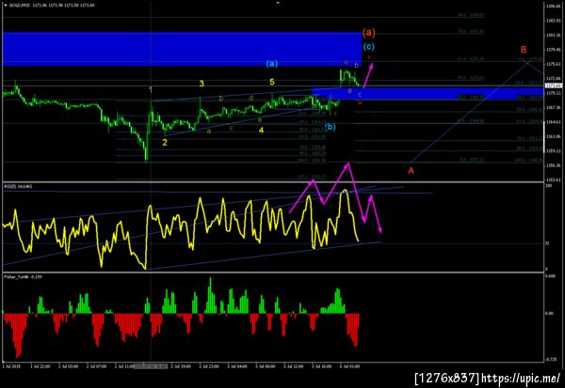Viewport: 565px width, 388px height.
Task: Click the highlighted gray crosshair time tag
Action: point(151,366)
